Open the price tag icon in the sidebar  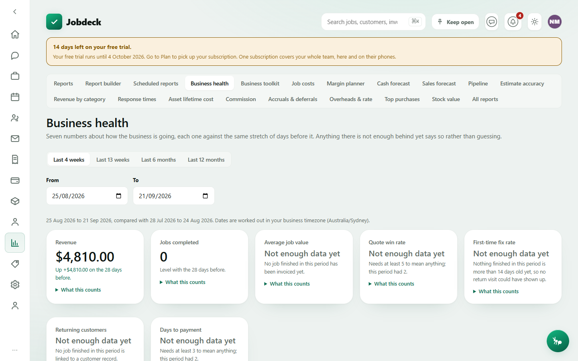pos(15,264)
